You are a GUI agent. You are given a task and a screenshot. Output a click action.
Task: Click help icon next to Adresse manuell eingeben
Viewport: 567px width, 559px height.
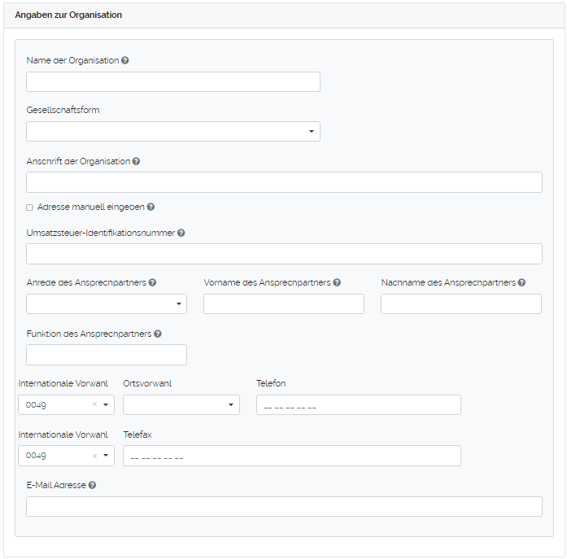click(150, 207)
